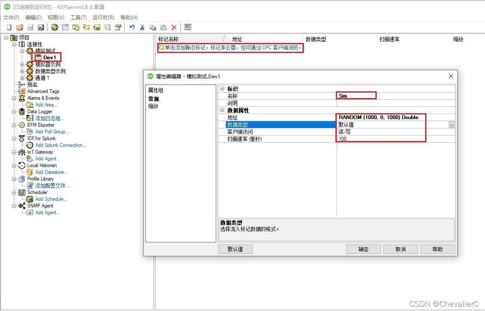The image size is (485, 311).
Task: Click the 扫描速率 field showing 100
Action: tap(396, 139)
